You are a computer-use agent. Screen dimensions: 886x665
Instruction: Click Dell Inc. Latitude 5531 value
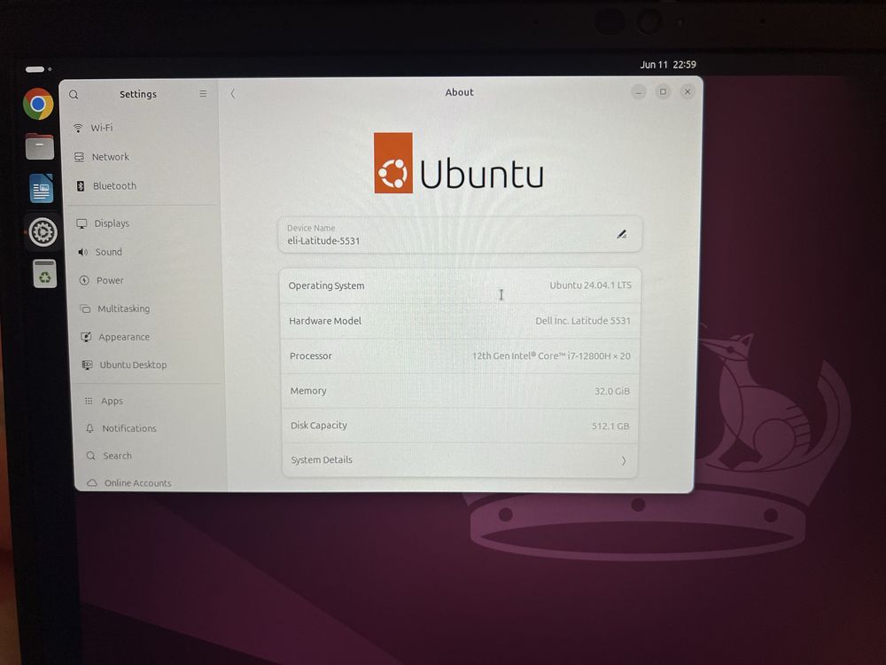[583, 321]
